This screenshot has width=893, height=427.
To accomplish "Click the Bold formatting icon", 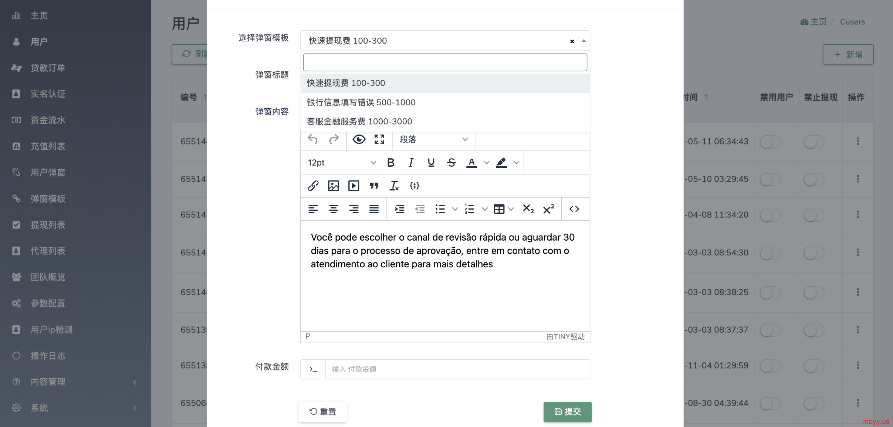I will point(390,163).
